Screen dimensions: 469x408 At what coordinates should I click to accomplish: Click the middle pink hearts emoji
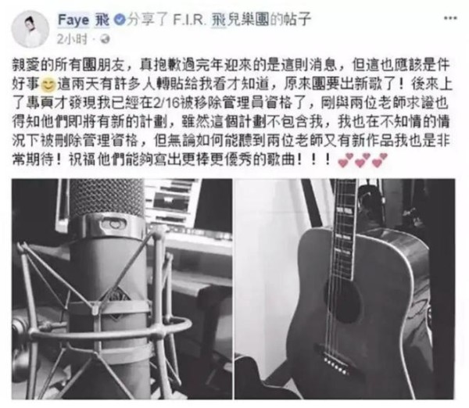tap(363, 159)
